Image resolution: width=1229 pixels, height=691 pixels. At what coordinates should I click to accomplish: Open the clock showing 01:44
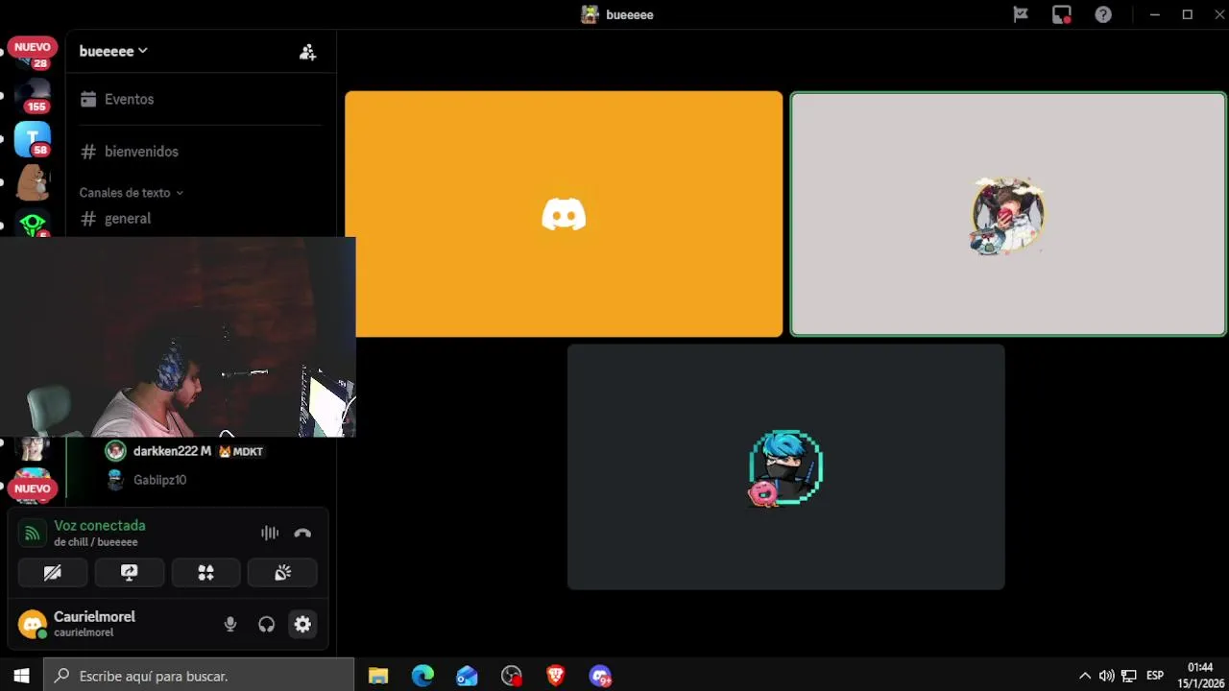pyautogui.click(x=1200, y=676)
